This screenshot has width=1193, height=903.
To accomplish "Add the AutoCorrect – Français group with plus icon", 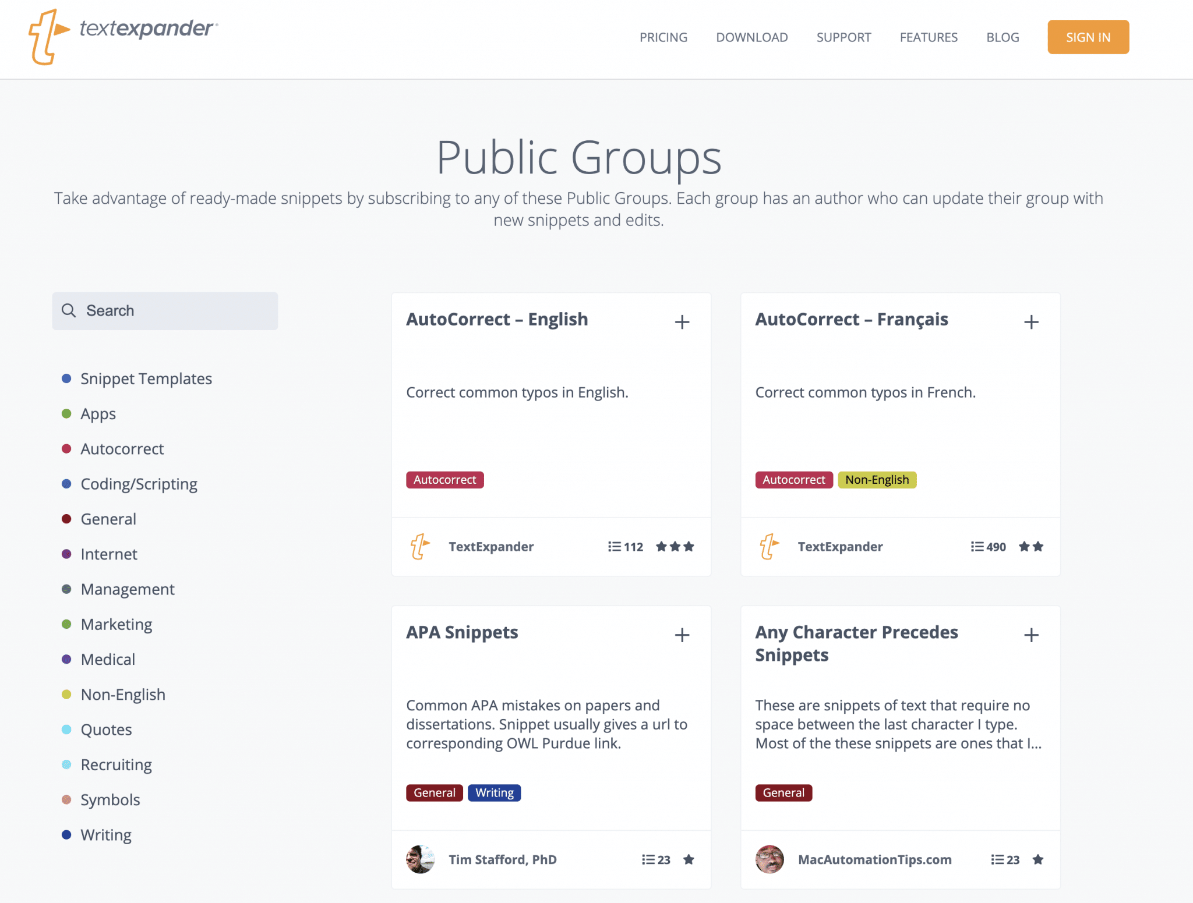I will click(1031, 322).
